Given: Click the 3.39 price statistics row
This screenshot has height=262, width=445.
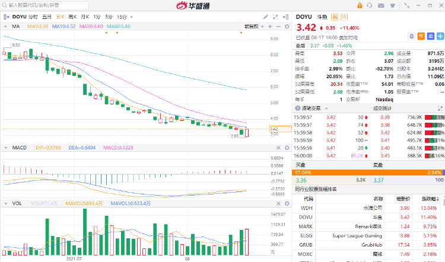Looking at the screenshot, I should tap(408, 117).
